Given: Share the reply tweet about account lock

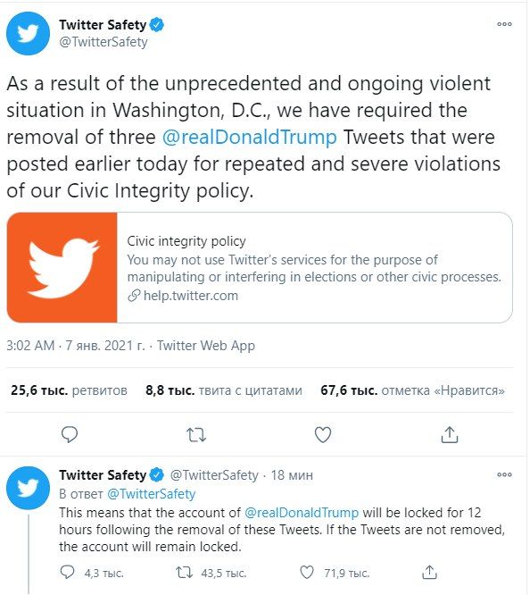Looking at the screenshot, I should click(429, 573).
